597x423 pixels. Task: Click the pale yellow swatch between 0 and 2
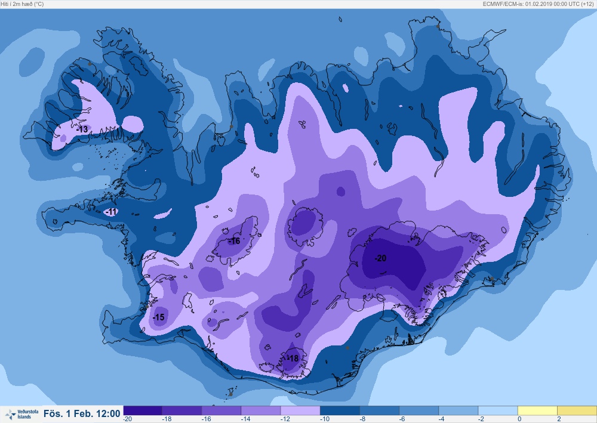pos(538,410)
